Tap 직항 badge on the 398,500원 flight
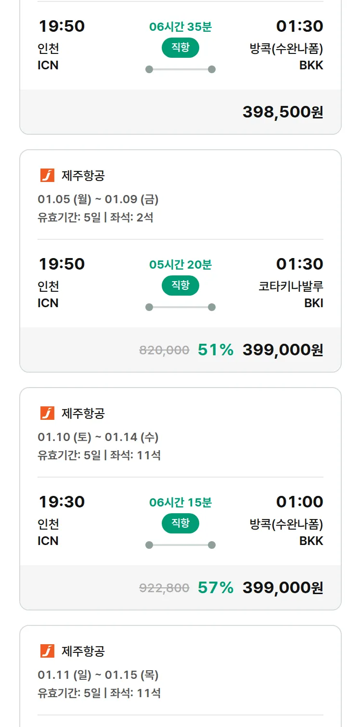361x727 pixels. click(x=180, y=48)
